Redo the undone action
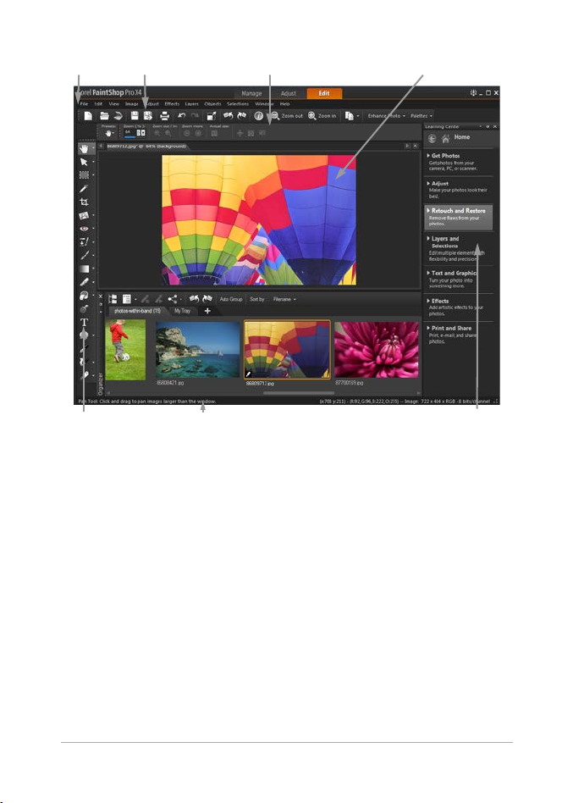562x803 pixels. 195,116
